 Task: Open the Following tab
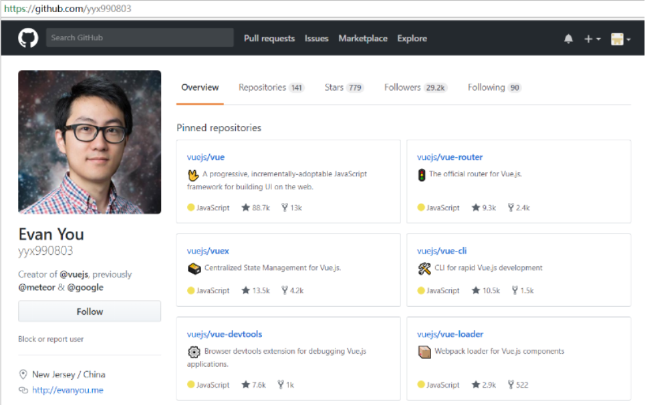click(494, 87)
